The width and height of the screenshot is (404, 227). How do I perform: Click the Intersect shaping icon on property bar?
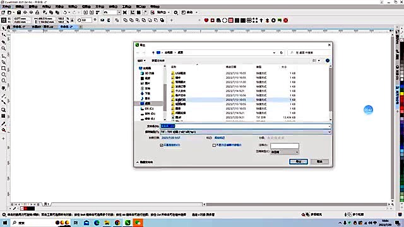[138, 20]
